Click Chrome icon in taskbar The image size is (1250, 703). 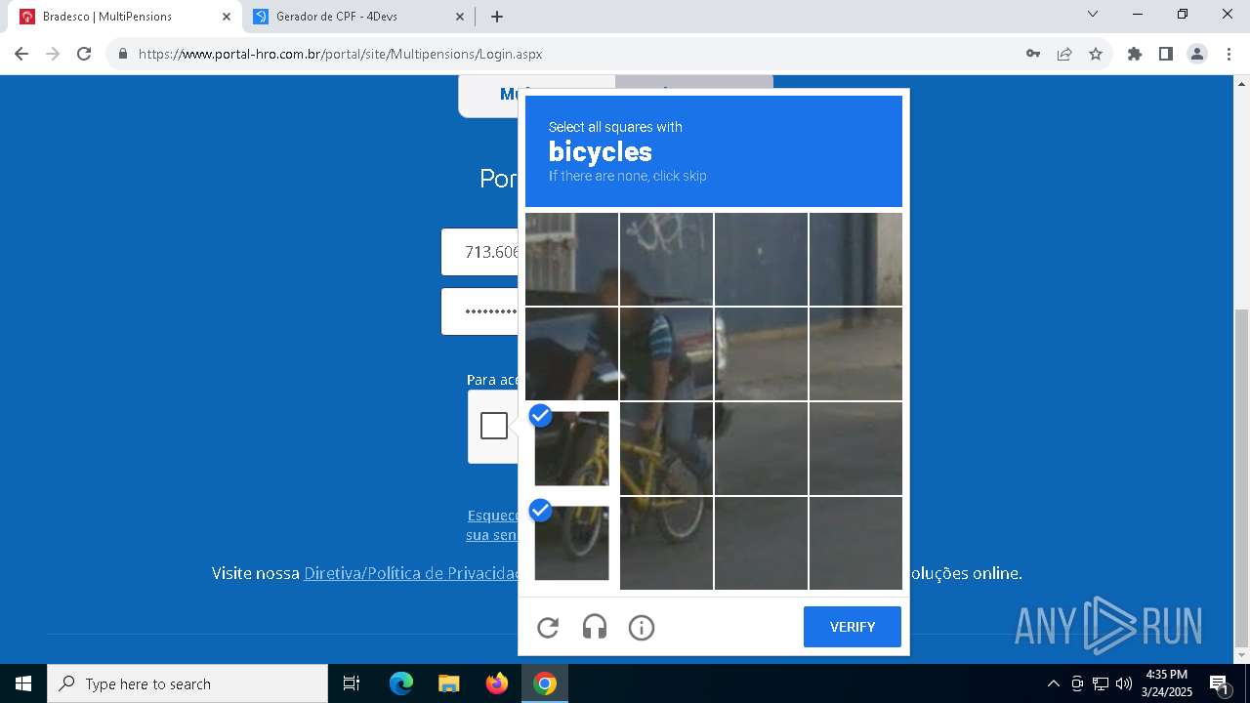tap(545, 683)
